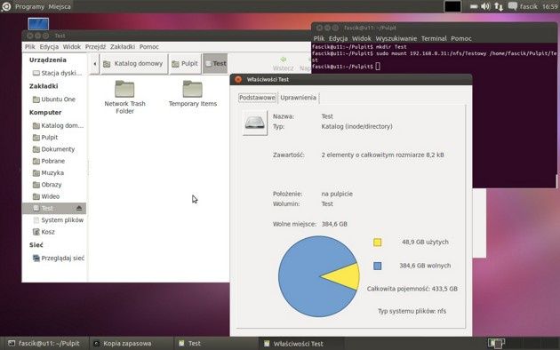Open System plików in sidebar
560x350 pixels.
coord(58,220)
